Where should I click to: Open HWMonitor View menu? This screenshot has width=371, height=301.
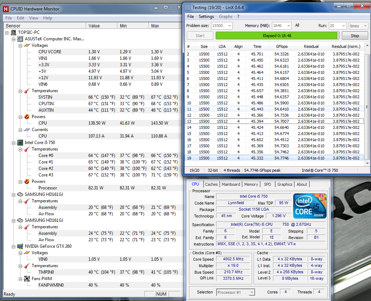click(33, 18)
